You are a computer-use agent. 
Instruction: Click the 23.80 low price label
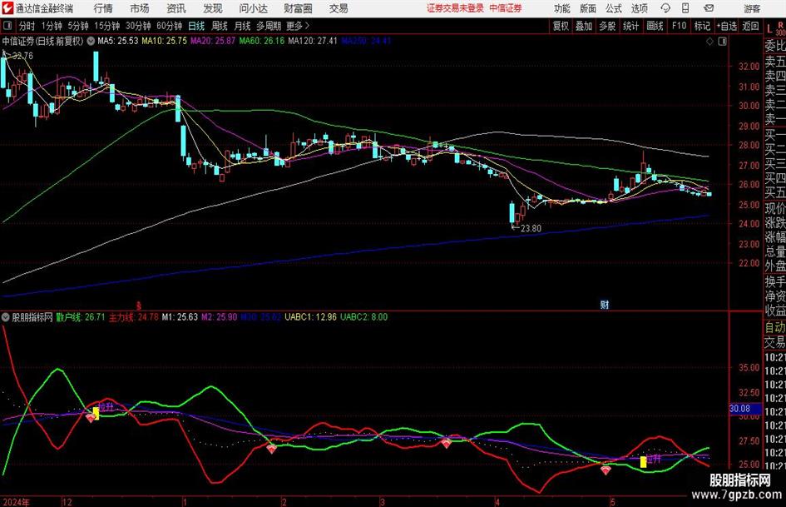coord(531,228)
